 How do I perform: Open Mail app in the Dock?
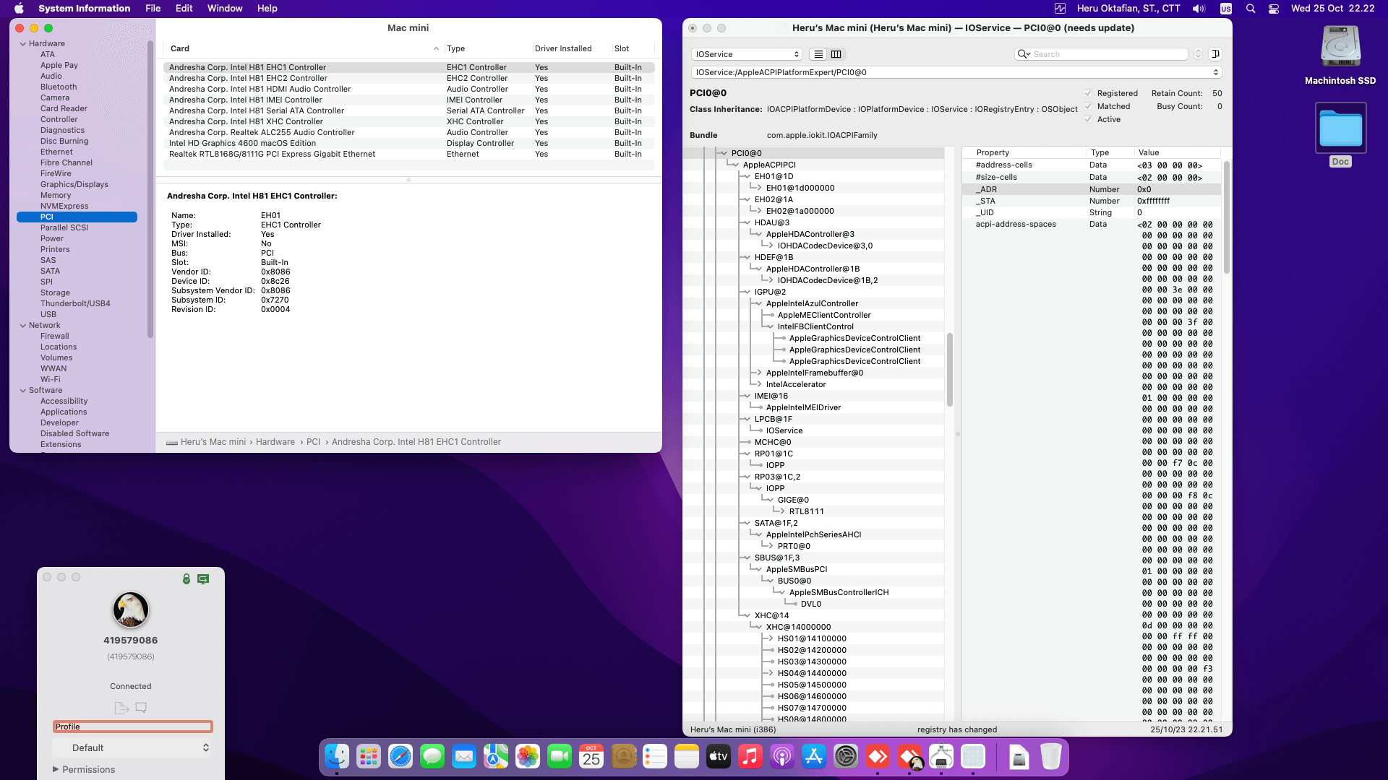coord(464,756)
